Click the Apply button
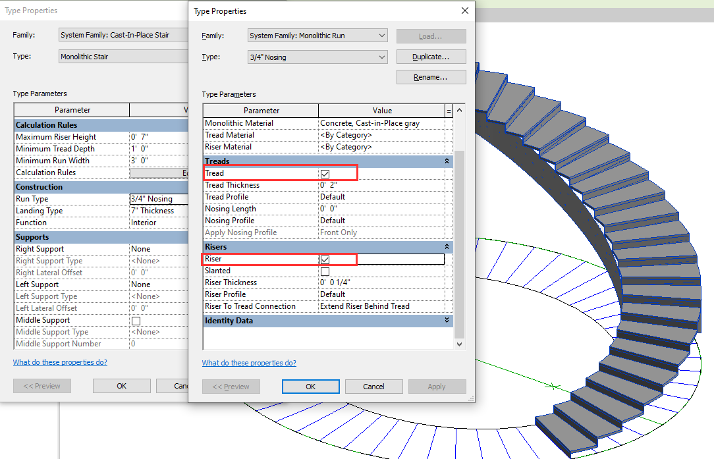This screenshot has width=714, height=459. tap(437, 387)
